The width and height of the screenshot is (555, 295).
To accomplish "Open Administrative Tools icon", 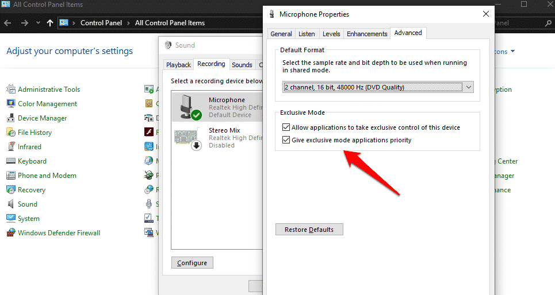I will pos(11,89).
